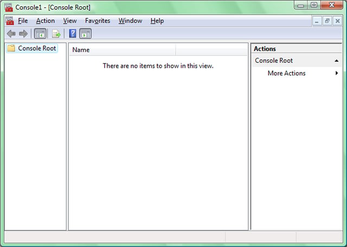This screenshot has width=347, height=247.
Task: Open the View menu
Action: pyautogui.click(x=70, y=21)
